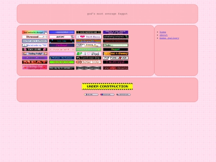Screen dimensions: 216x162
Task: Click the 'YAOI ZONE' blinkie
Action: pos(35,49)
